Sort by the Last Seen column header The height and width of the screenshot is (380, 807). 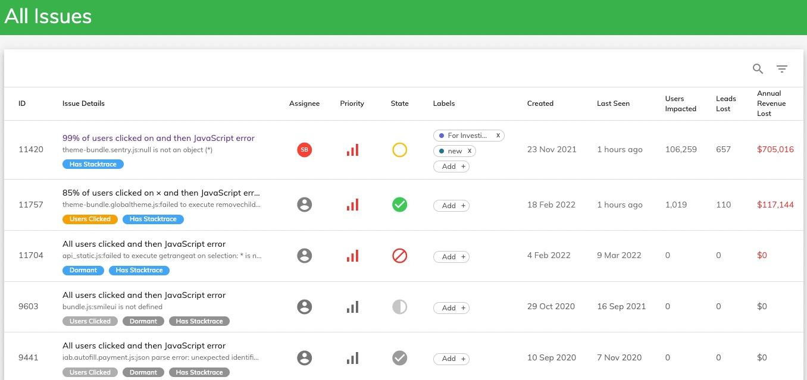click(x=613, y=103)
